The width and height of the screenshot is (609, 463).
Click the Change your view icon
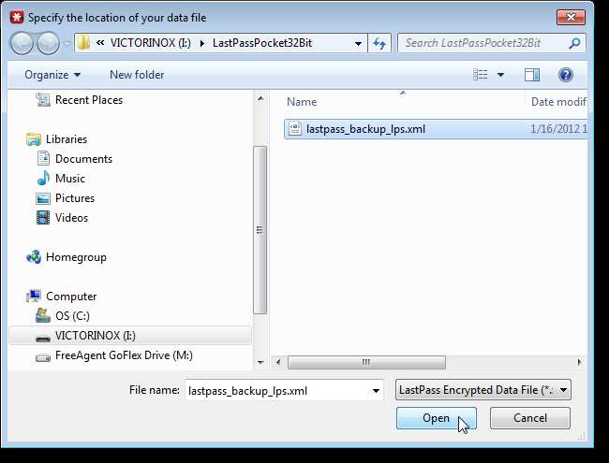click(x=481, y=75)
